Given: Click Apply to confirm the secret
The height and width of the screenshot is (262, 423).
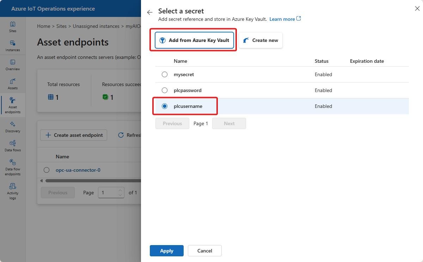Looking at the screenshot, I should (x=167, y=251).
